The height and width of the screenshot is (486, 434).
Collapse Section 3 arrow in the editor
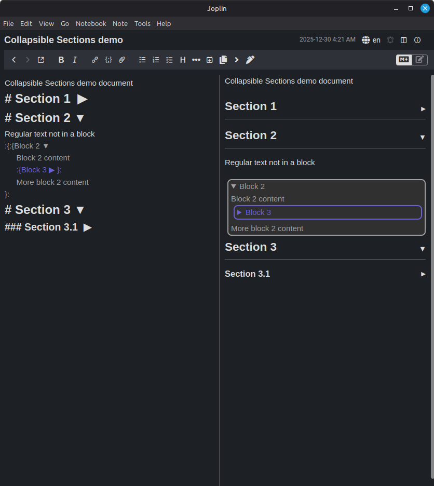[80, 210]
